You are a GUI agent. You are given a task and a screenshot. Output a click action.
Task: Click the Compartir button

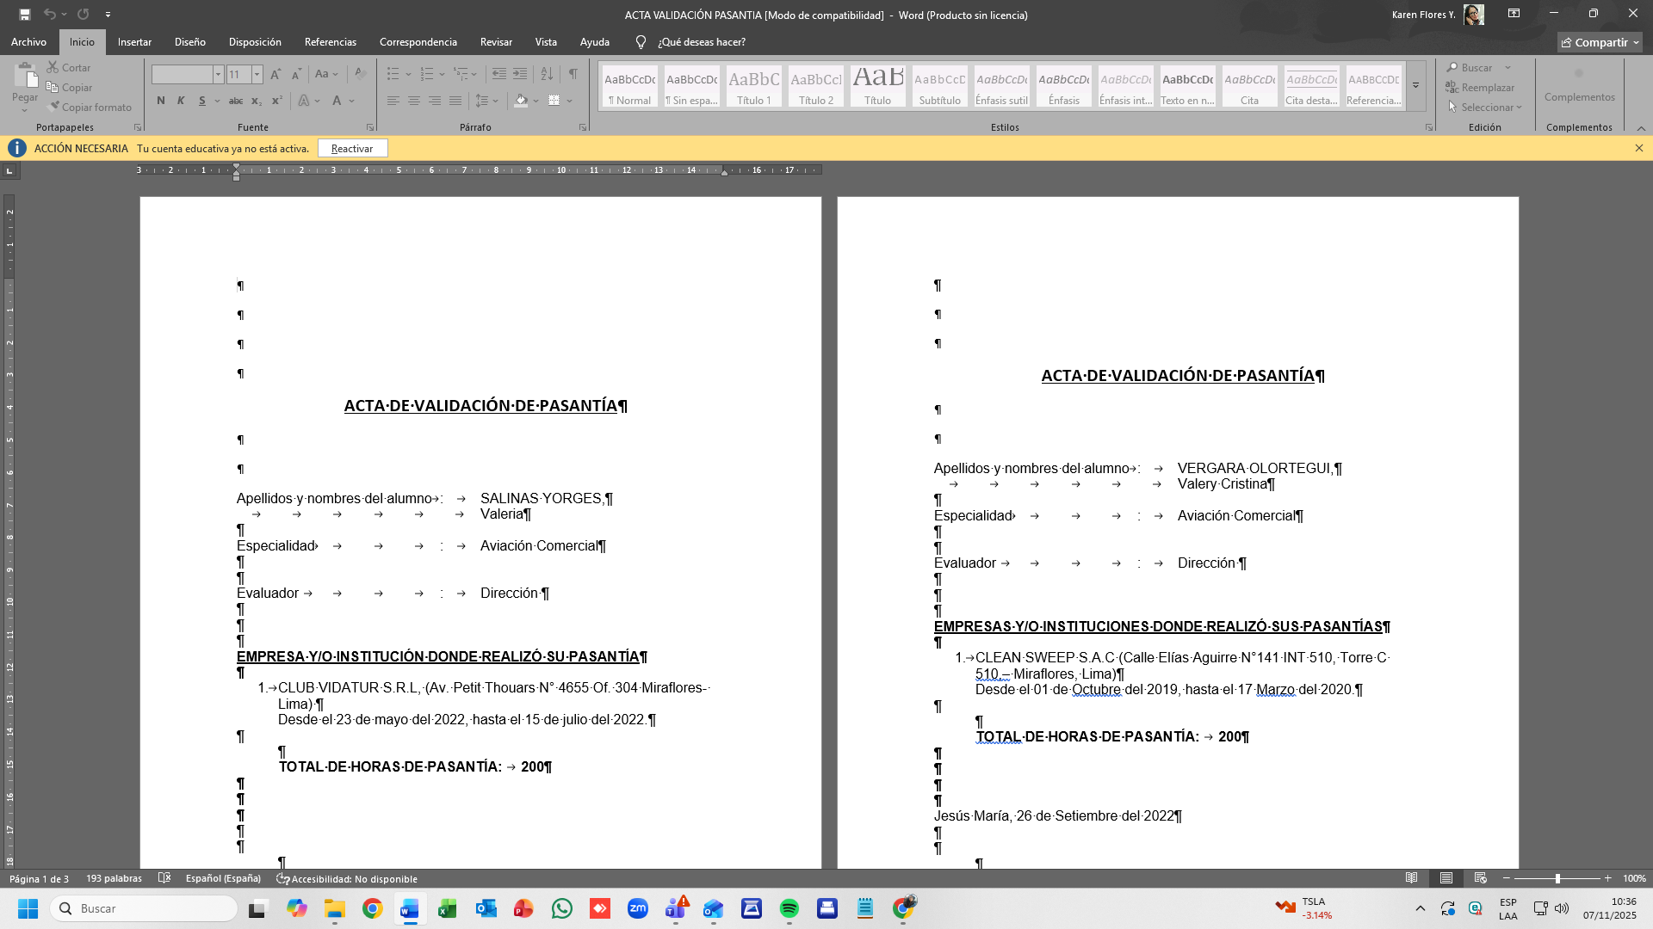coord(1600,42)
